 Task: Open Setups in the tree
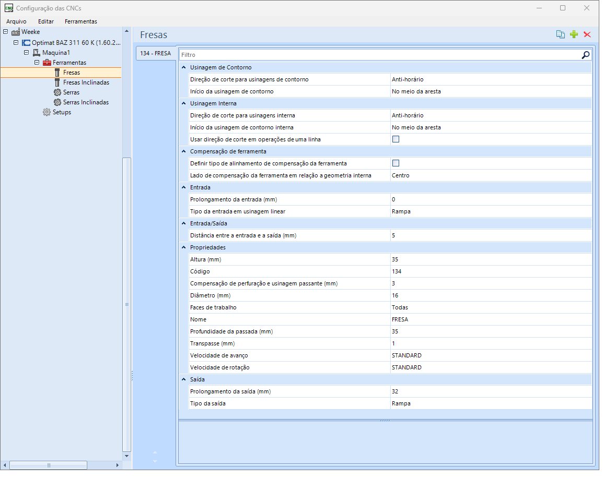click(x=62, y=112)
